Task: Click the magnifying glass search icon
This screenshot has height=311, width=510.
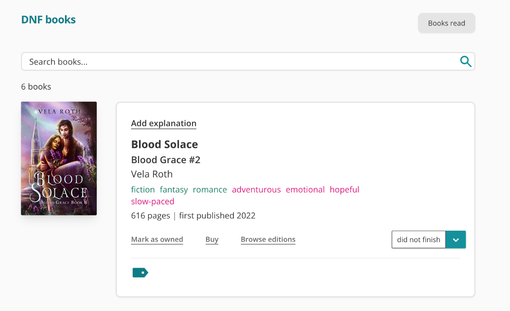Action: 466,62
